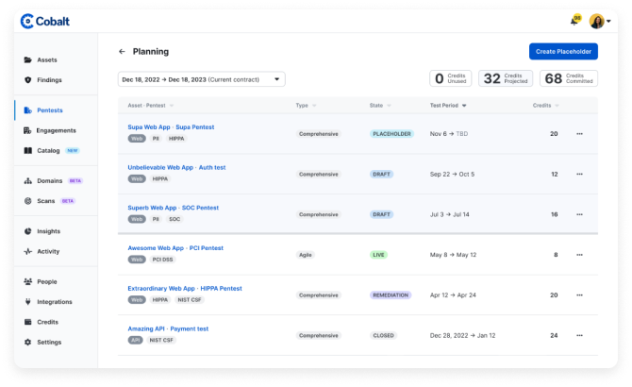
Task: Click the Agile type tag
Action: [x=305, y=255]
